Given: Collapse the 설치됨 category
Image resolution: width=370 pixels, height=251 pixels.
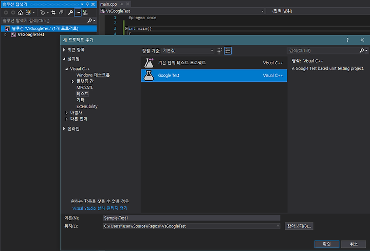Looking at the screenshot, I should pos(64,59).
